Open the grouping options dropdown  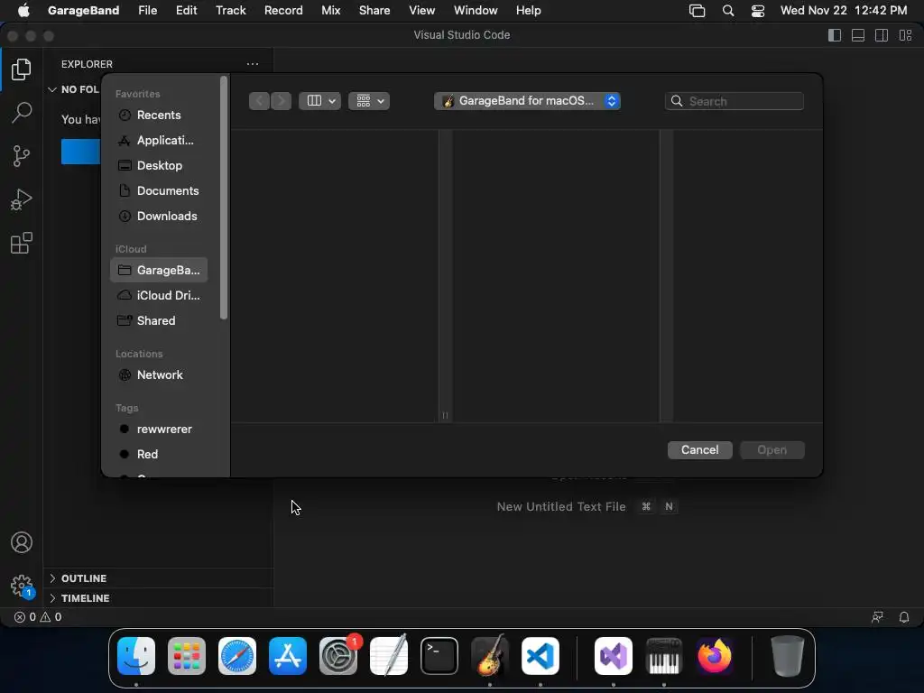coord(369,101)
